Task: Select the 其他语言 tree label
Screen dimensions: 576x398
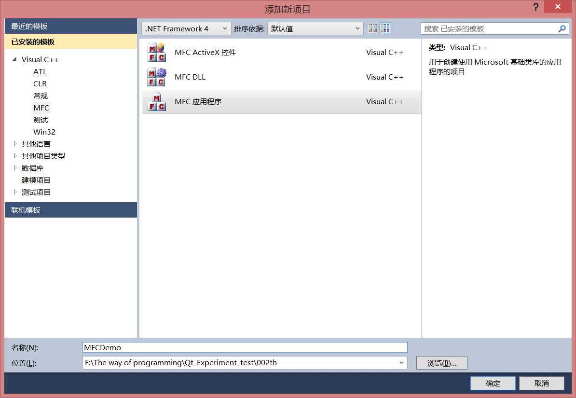Action: tap(36, 144)
